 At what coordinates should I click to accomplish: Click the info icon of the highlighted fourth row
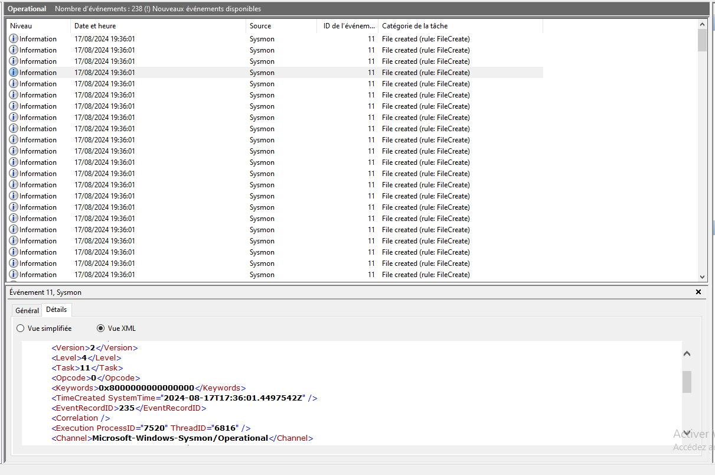[14, 72]
